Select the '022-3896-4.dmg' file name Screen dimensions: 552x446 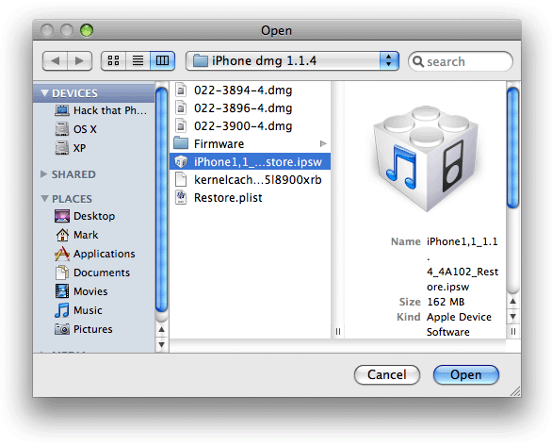click(243, 108)
